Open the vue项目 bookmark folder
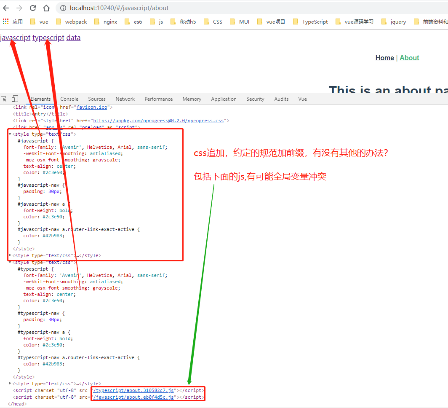This screenshot has width=448, height=408. point(271,22)
